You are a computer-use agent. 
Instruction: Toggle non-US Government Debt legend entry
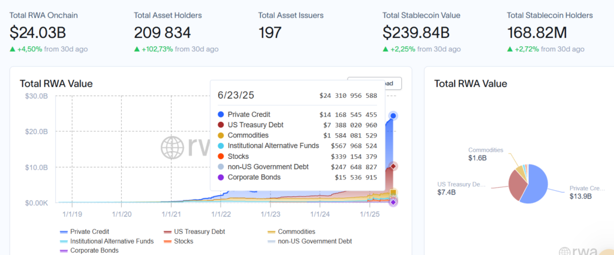point(309,241)
